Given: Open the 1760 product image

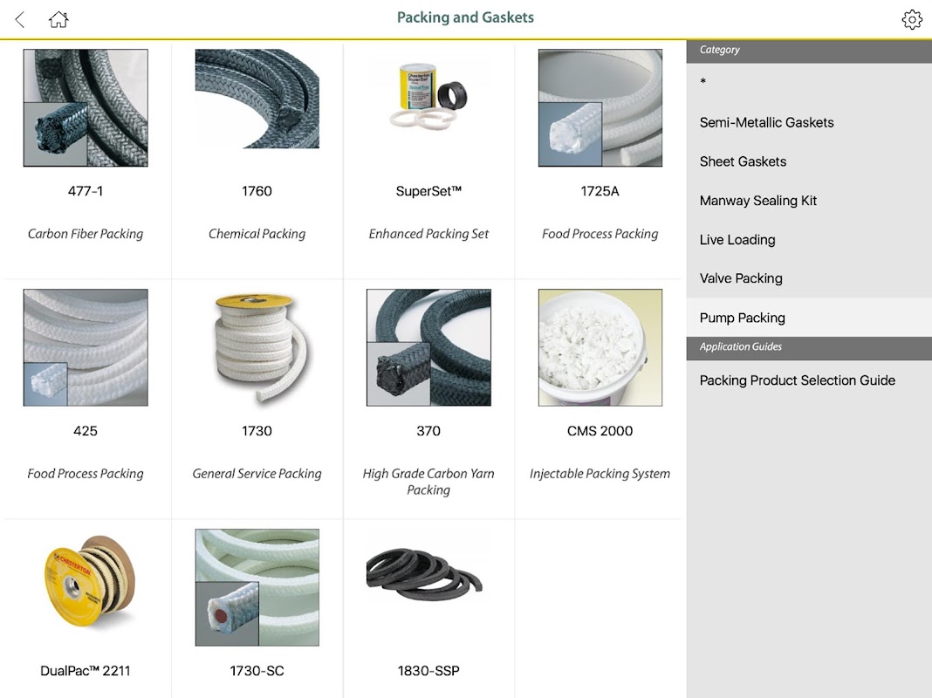Looking at the screenshot, I should click(x=257, y=99).
